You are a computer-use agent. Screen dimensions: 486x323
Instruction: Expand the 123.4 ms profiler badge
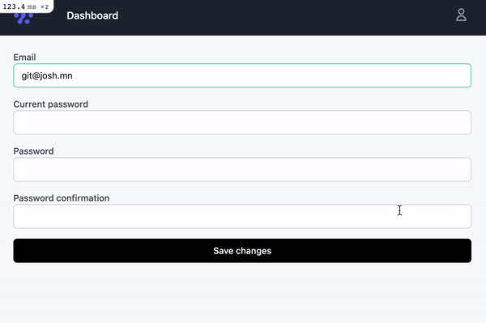coord(25,6)
